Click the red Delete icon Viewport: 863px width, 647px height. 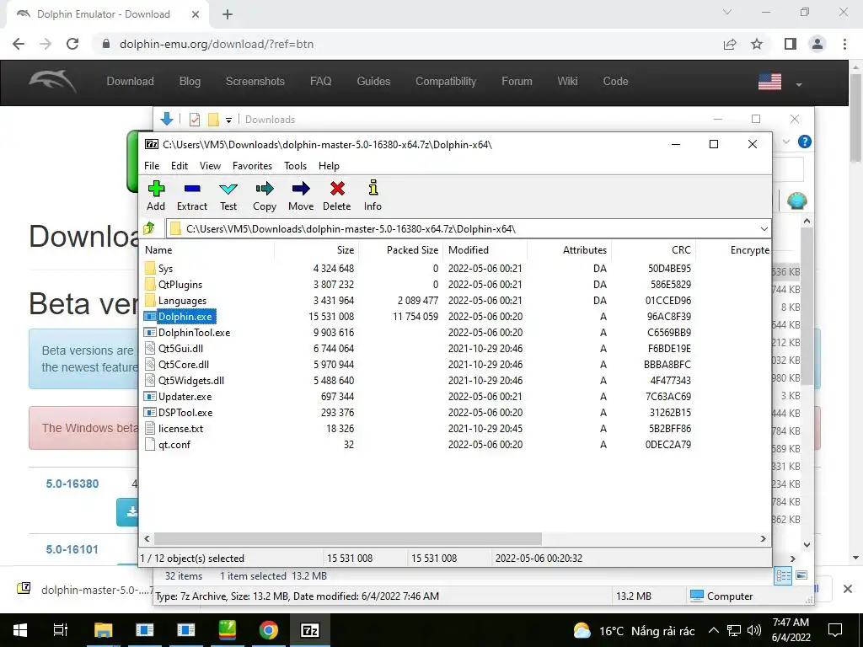pyautogui.click(x=337, y=195)
